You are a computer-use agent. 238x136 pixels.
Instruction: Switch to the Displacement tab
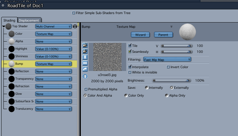click(29, 20)
